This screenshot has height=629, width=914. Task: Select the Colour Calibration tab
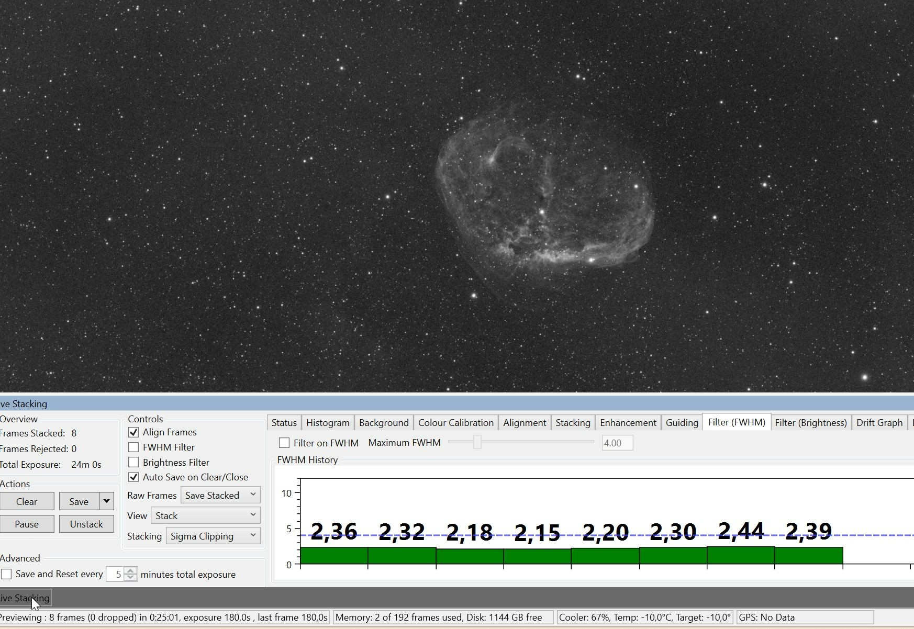coord(456,423)
